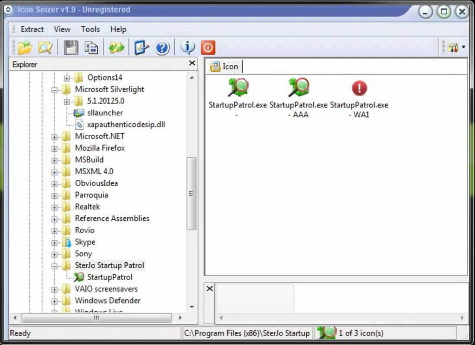475x345 pixels.
Task: Select xapauthenticodesip.dll in the tree
Action: 126,125
